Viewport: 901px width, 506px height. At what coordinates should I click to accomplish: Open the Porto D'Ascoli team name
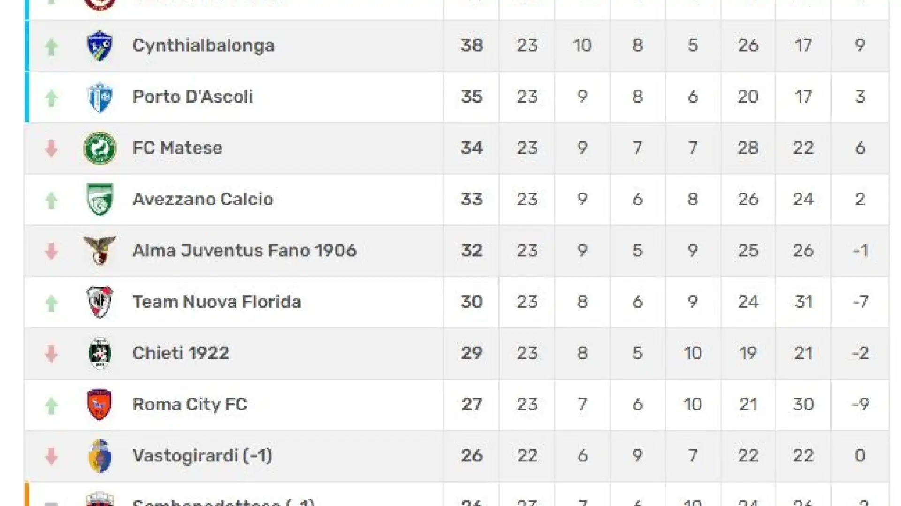193,97
